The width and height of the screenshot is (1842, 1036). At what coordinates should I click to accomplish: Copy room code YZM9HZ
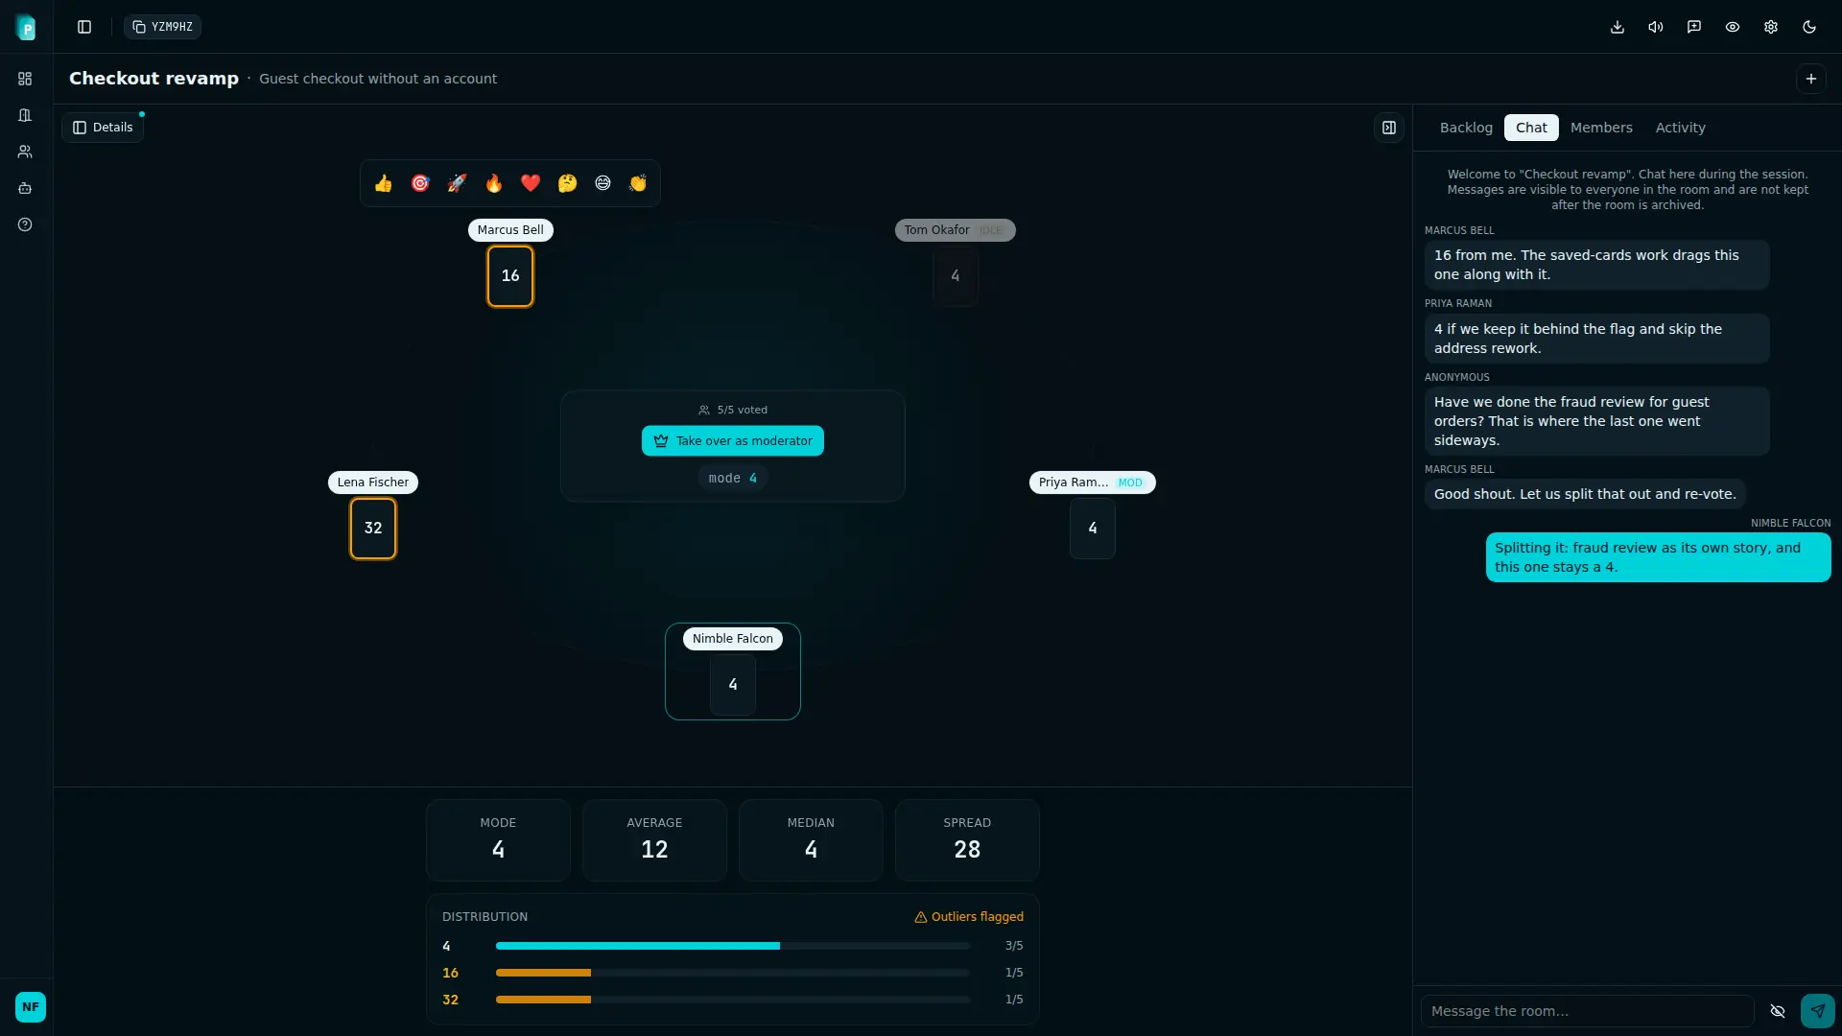(x=162, y=27)
